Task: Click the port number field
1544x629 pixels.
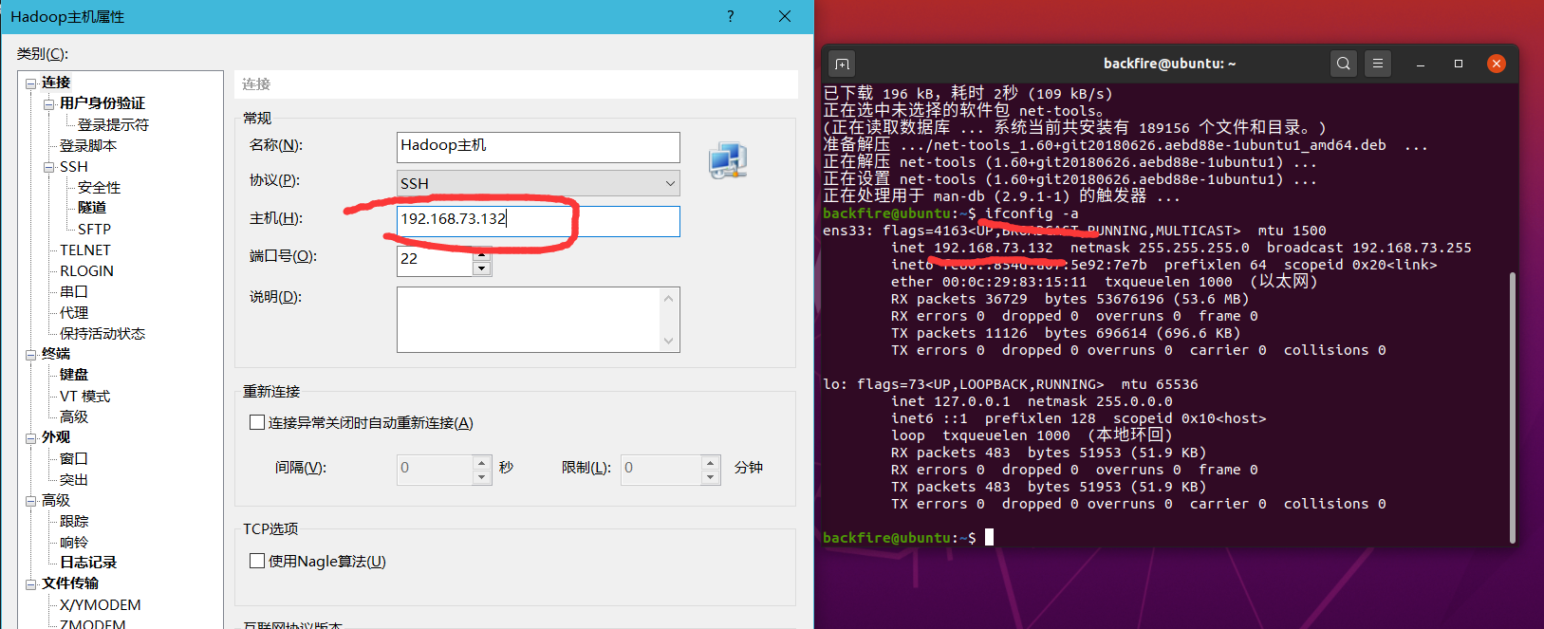Action: coord(435,260)
